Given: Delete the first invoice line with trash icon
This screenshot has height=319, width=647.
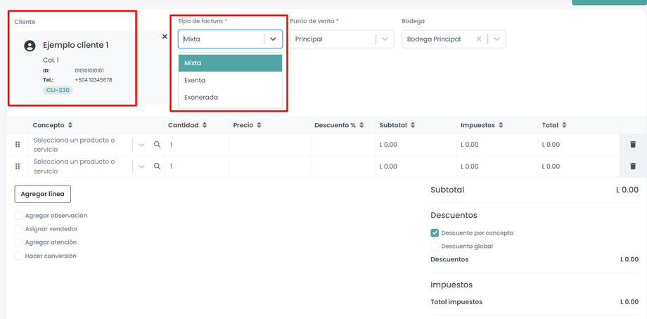Looking at the screenshot, I should (633, 145).
